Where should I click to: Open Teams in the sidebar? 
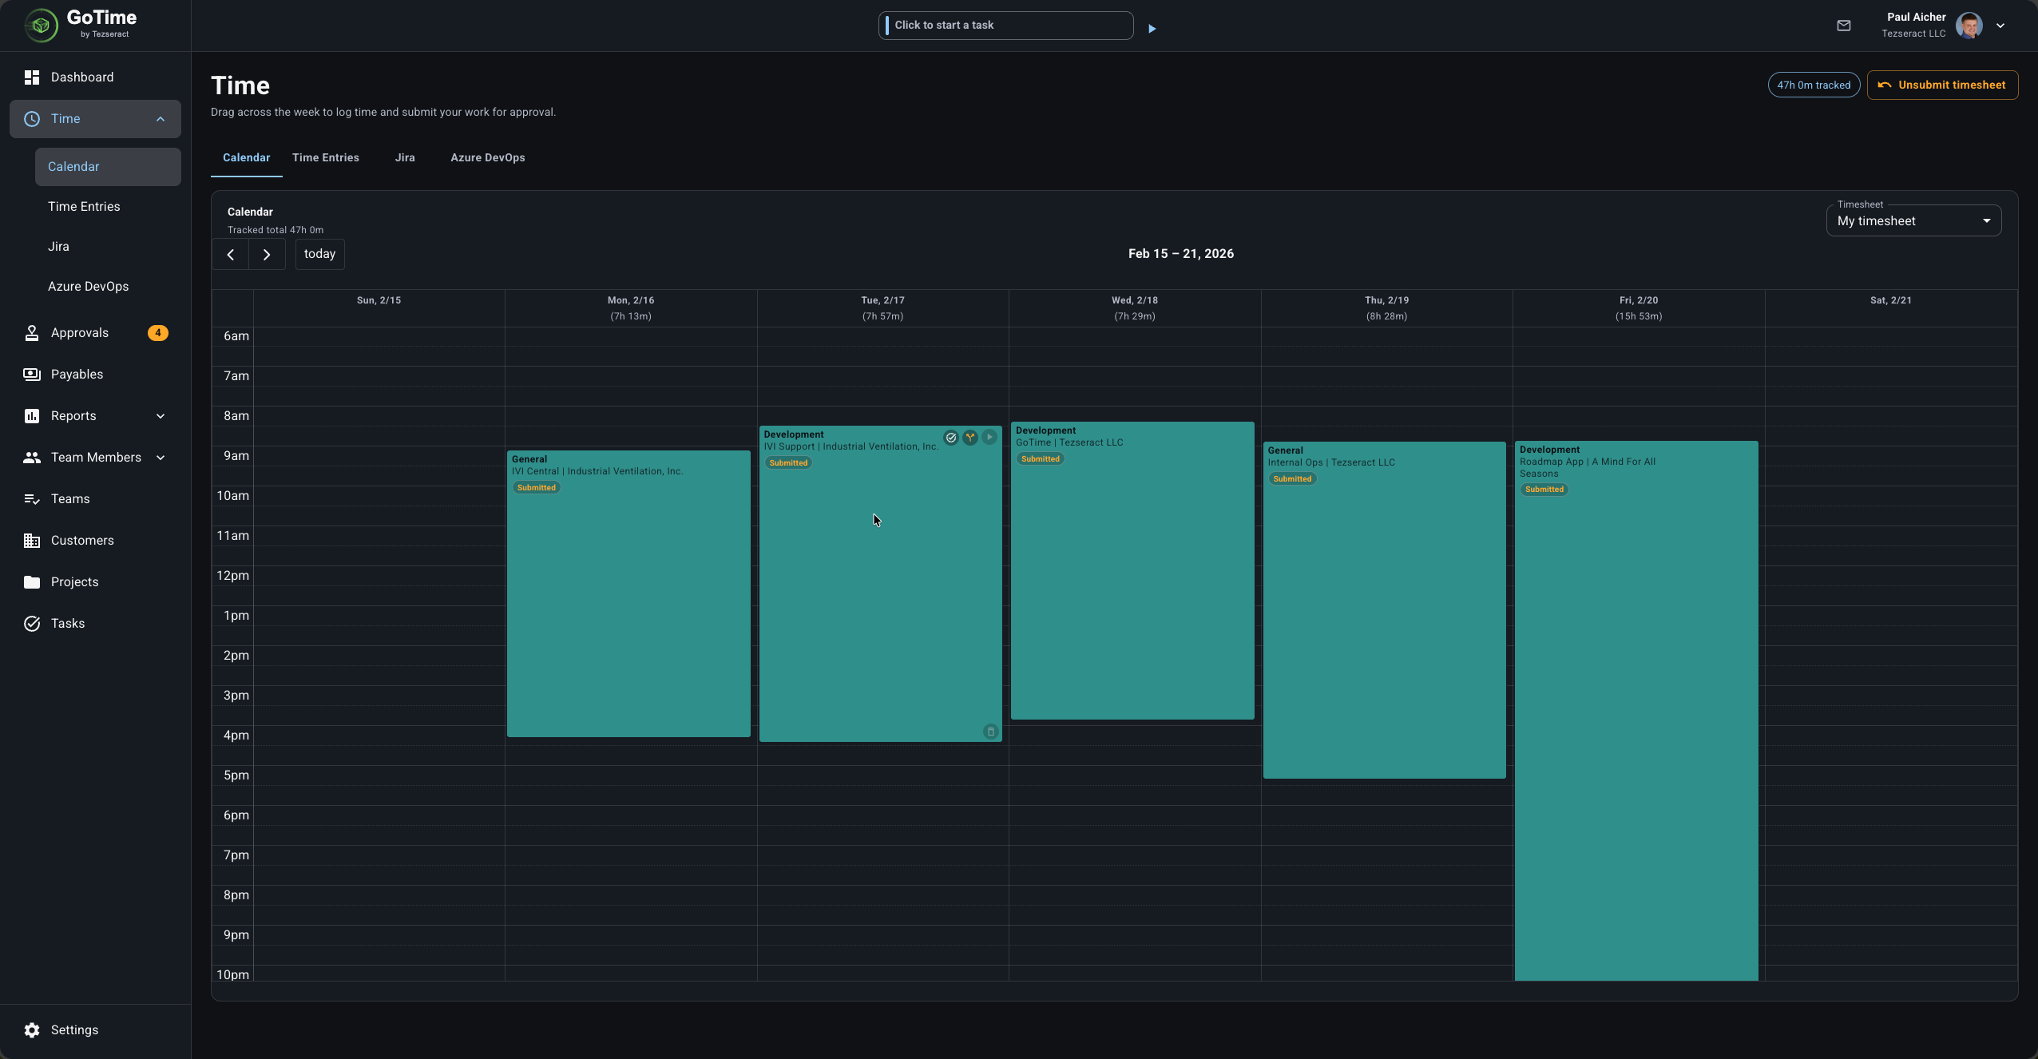pos(96,499)
